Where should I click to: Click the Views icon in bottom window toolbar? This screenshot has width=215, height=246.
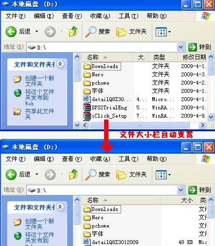click(161, 175)
